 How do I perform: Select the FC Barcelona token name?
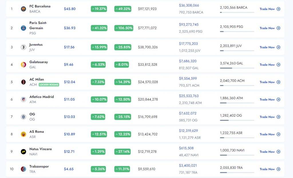pos(40,6)
